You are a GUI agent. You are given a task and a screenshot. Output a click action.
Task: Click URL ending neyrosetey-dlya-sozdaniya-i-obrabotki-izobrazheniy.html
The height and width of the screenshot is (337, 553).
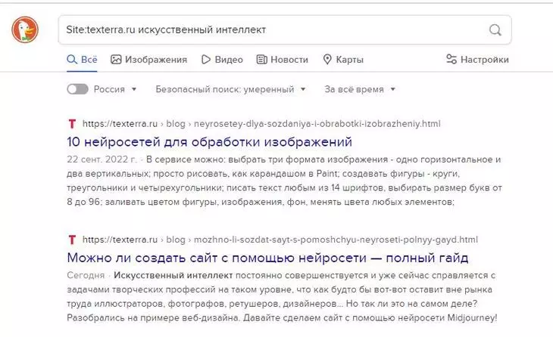tap(261, 124)
